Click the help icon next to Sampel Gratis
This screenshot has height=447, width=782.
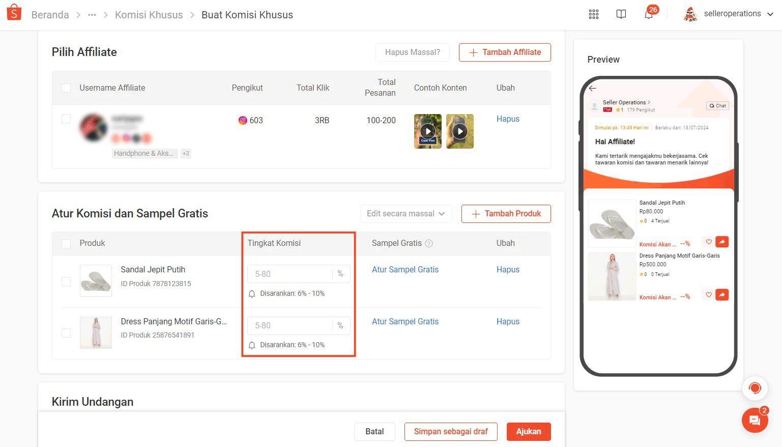pyautogui.click(x=429, y=243)
